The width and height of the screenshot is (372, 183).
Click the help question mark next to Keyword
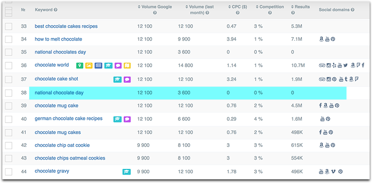[56, 10]
